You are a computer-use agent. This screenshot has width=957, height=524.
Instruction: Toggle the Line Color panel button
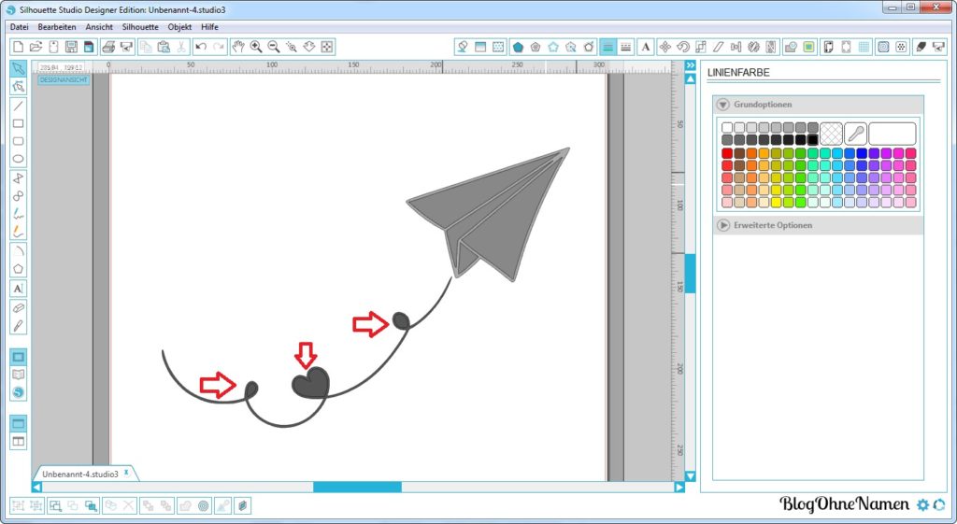point(608,47)
